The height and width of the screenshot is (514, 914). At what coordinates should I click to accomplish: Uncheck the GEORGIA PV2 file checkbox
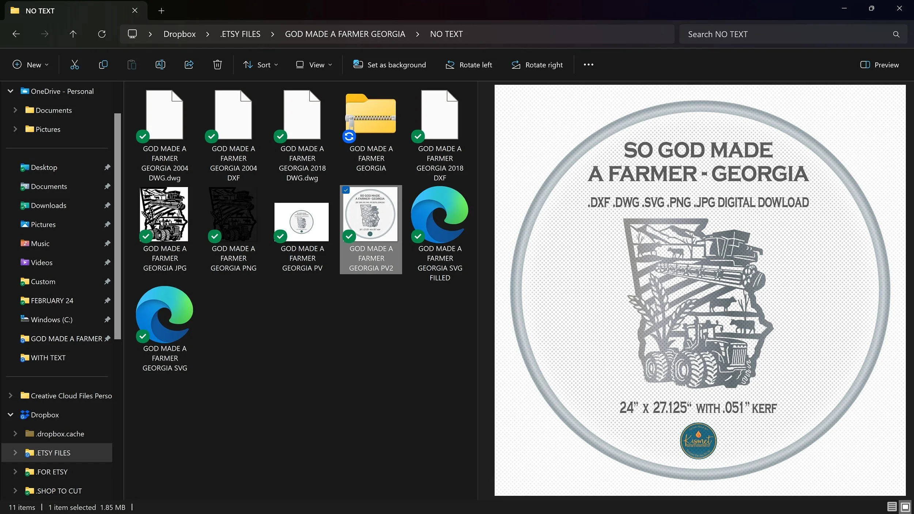click(346, 190)
